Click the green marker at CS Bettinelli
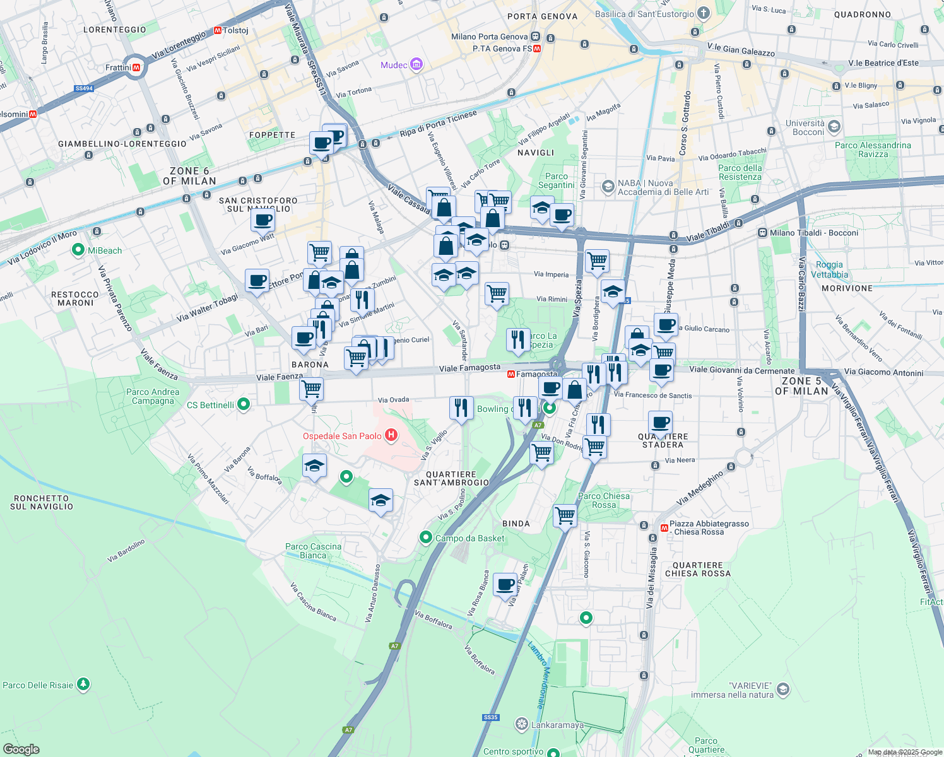 pos(244,404)
